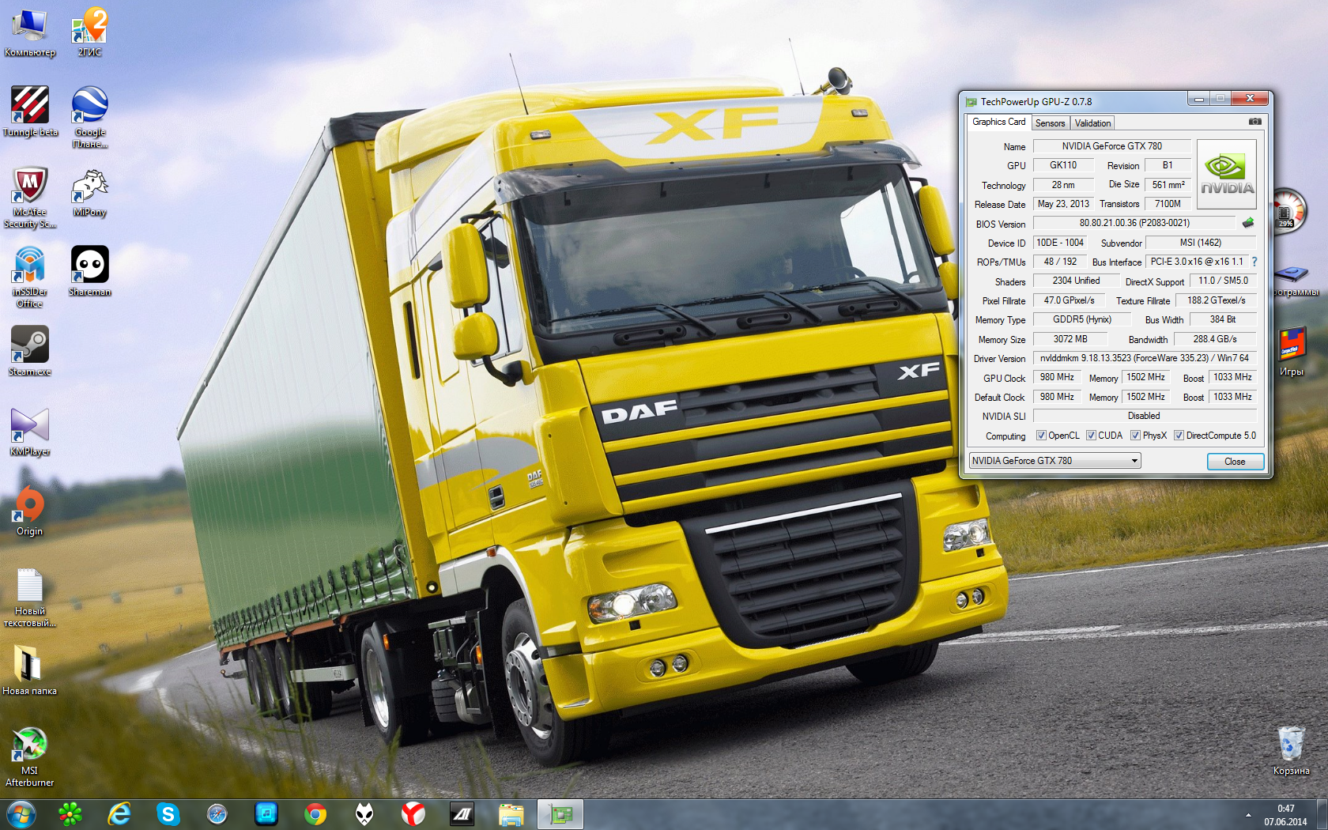
Task: Open Windows Explorer from the taskbar
Action: coord(511,814)
